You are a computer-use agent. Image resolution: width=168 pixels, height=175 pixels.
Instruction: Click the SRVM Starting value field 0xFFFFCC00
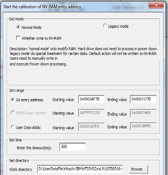91,113
